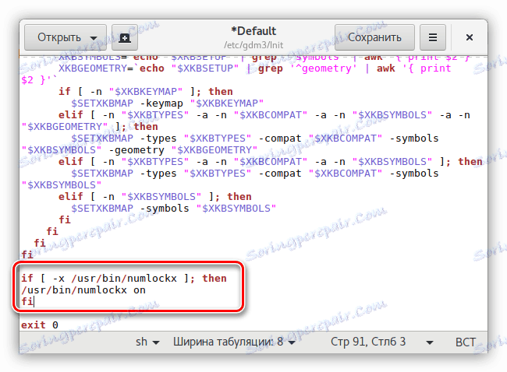The height and width of the screenshot is (372, 507).
Task: Click the 'fi' line after numlockx on
Action: pyautogui.click(x=27, y=302)
